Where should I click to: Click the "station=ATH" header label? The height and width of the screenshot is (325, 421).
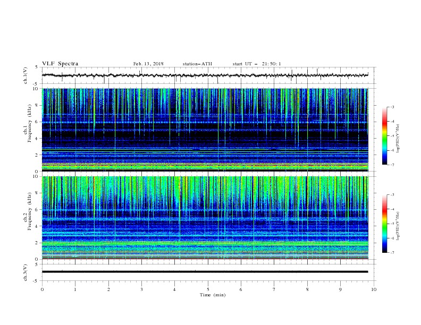(197, 64)
